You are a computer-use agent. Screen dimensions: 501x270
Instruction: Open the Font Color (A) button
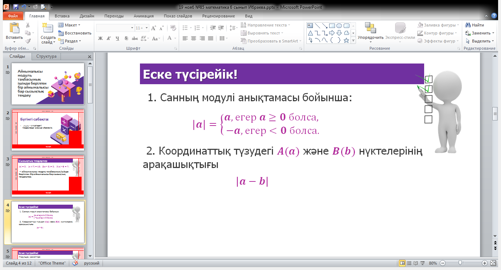coord(170,38)
